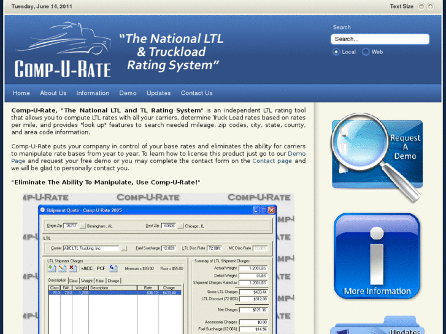
Task: Click the Text Size label
Action: click(x=401, y=7)
